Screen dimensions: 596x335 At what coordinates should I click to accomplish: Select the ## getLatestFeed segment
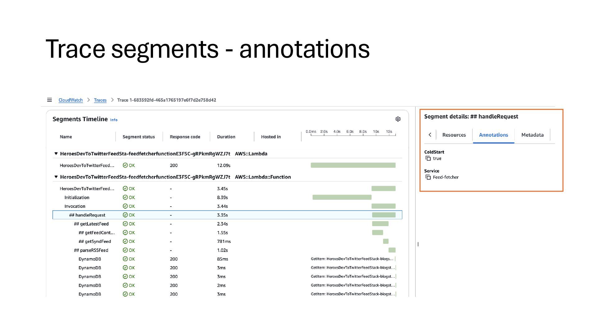coord(227,224)
